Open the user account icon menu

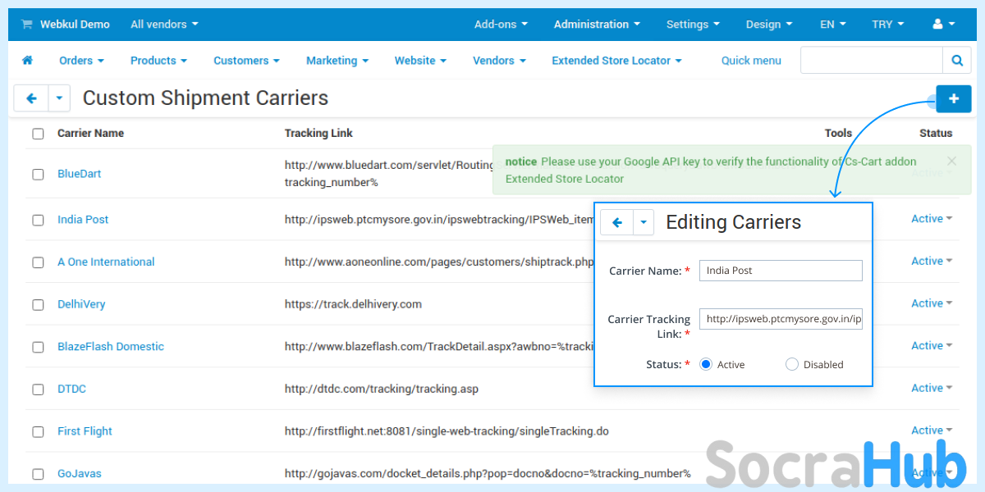[944, 25]
